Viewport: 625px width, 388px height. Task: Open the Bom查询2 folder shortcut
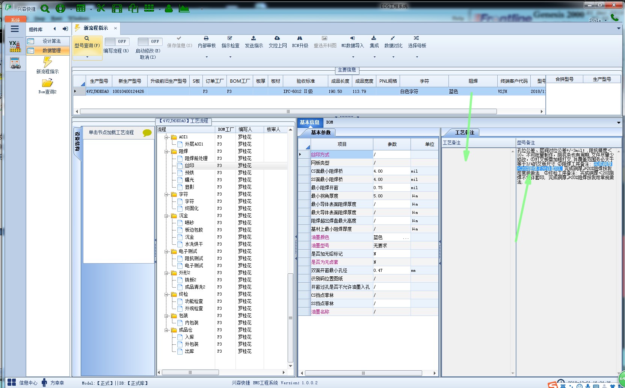47,86
